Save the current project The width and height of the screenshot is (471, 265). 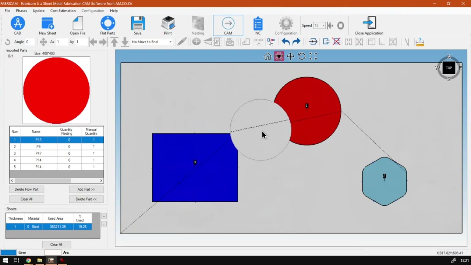coord(138,26)
